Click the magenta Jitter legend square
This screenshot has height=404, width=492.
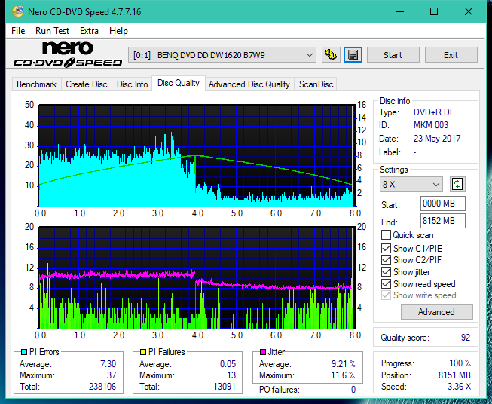263,352
